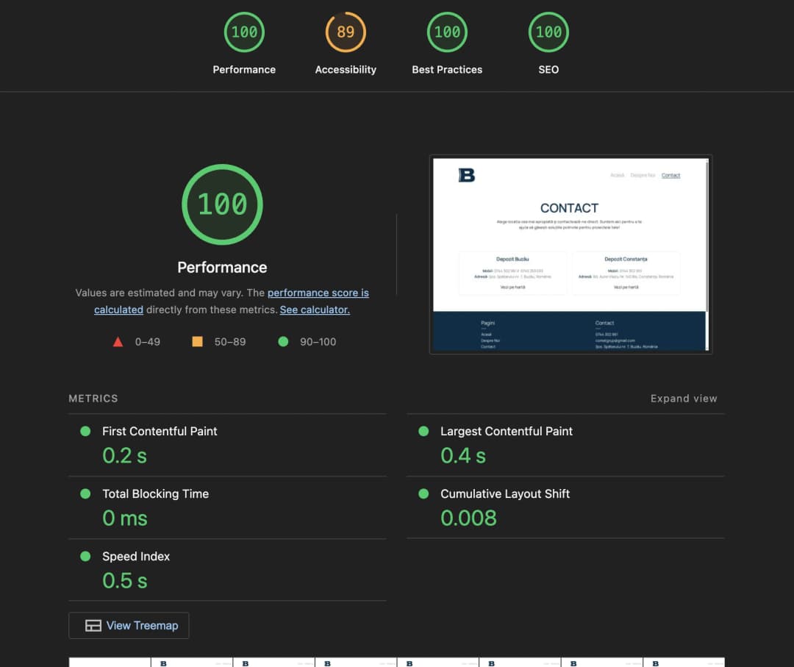Click the first filmstrip frame thumbnail
This screenshot has width=794, height=667.
tap(110, 662)
